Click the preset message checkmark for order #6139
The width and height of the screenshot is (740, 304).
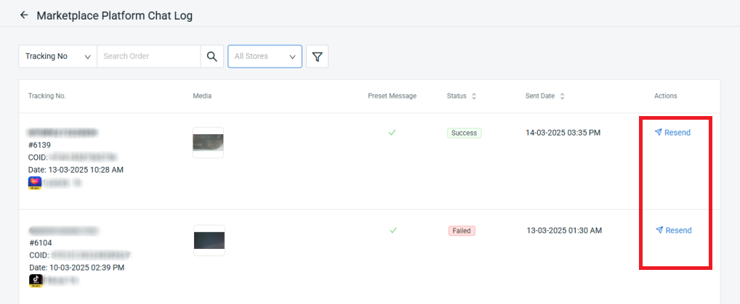(x=392, y=133)
